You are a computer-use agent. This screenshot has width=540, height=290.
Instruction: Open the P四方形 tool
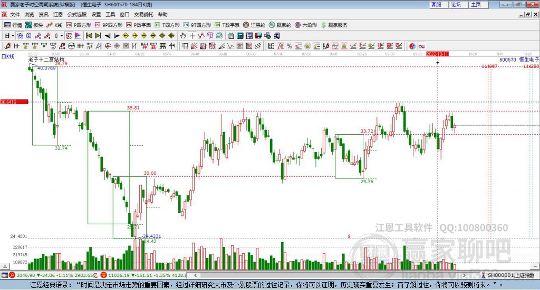pyautogui.click(x=79, y=25)
